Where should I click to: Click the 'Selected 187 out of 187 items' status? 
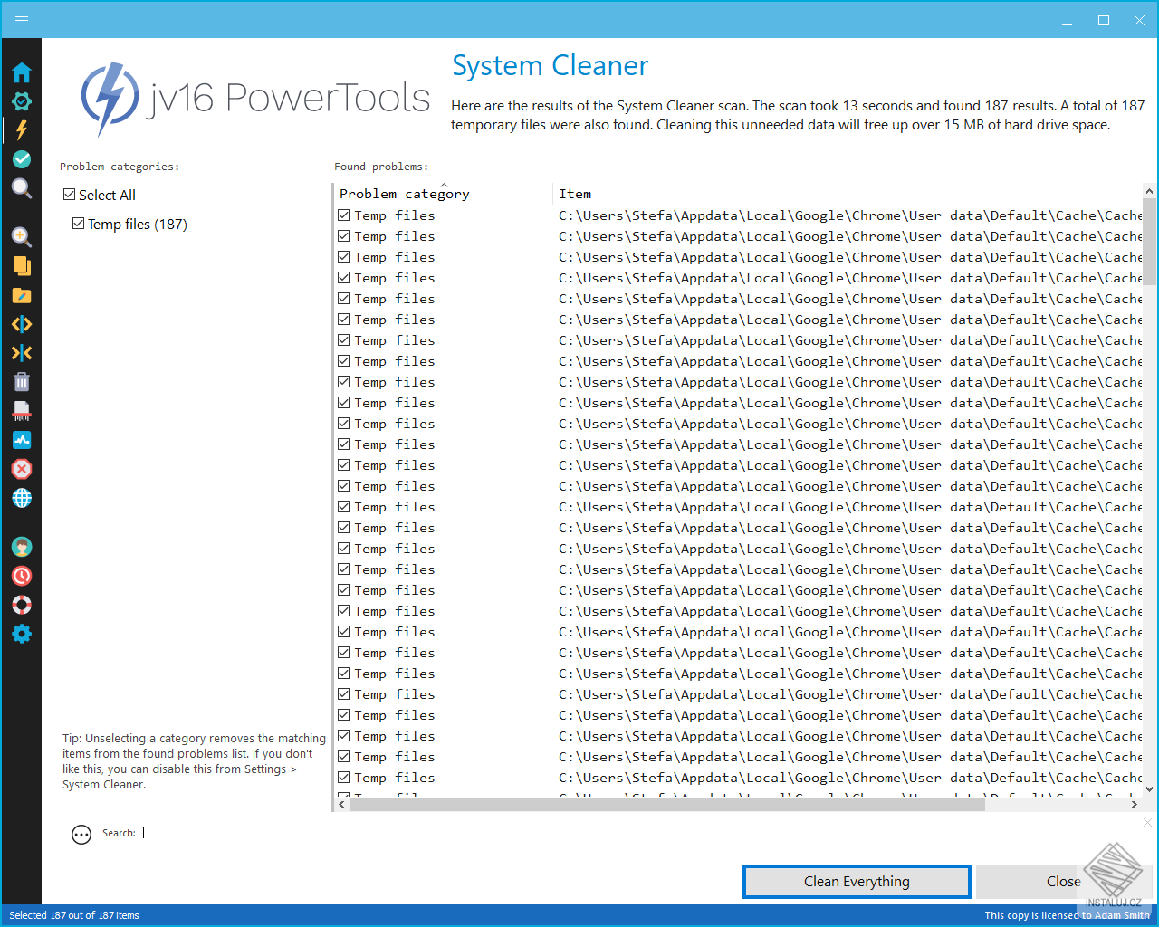(74, 915)
